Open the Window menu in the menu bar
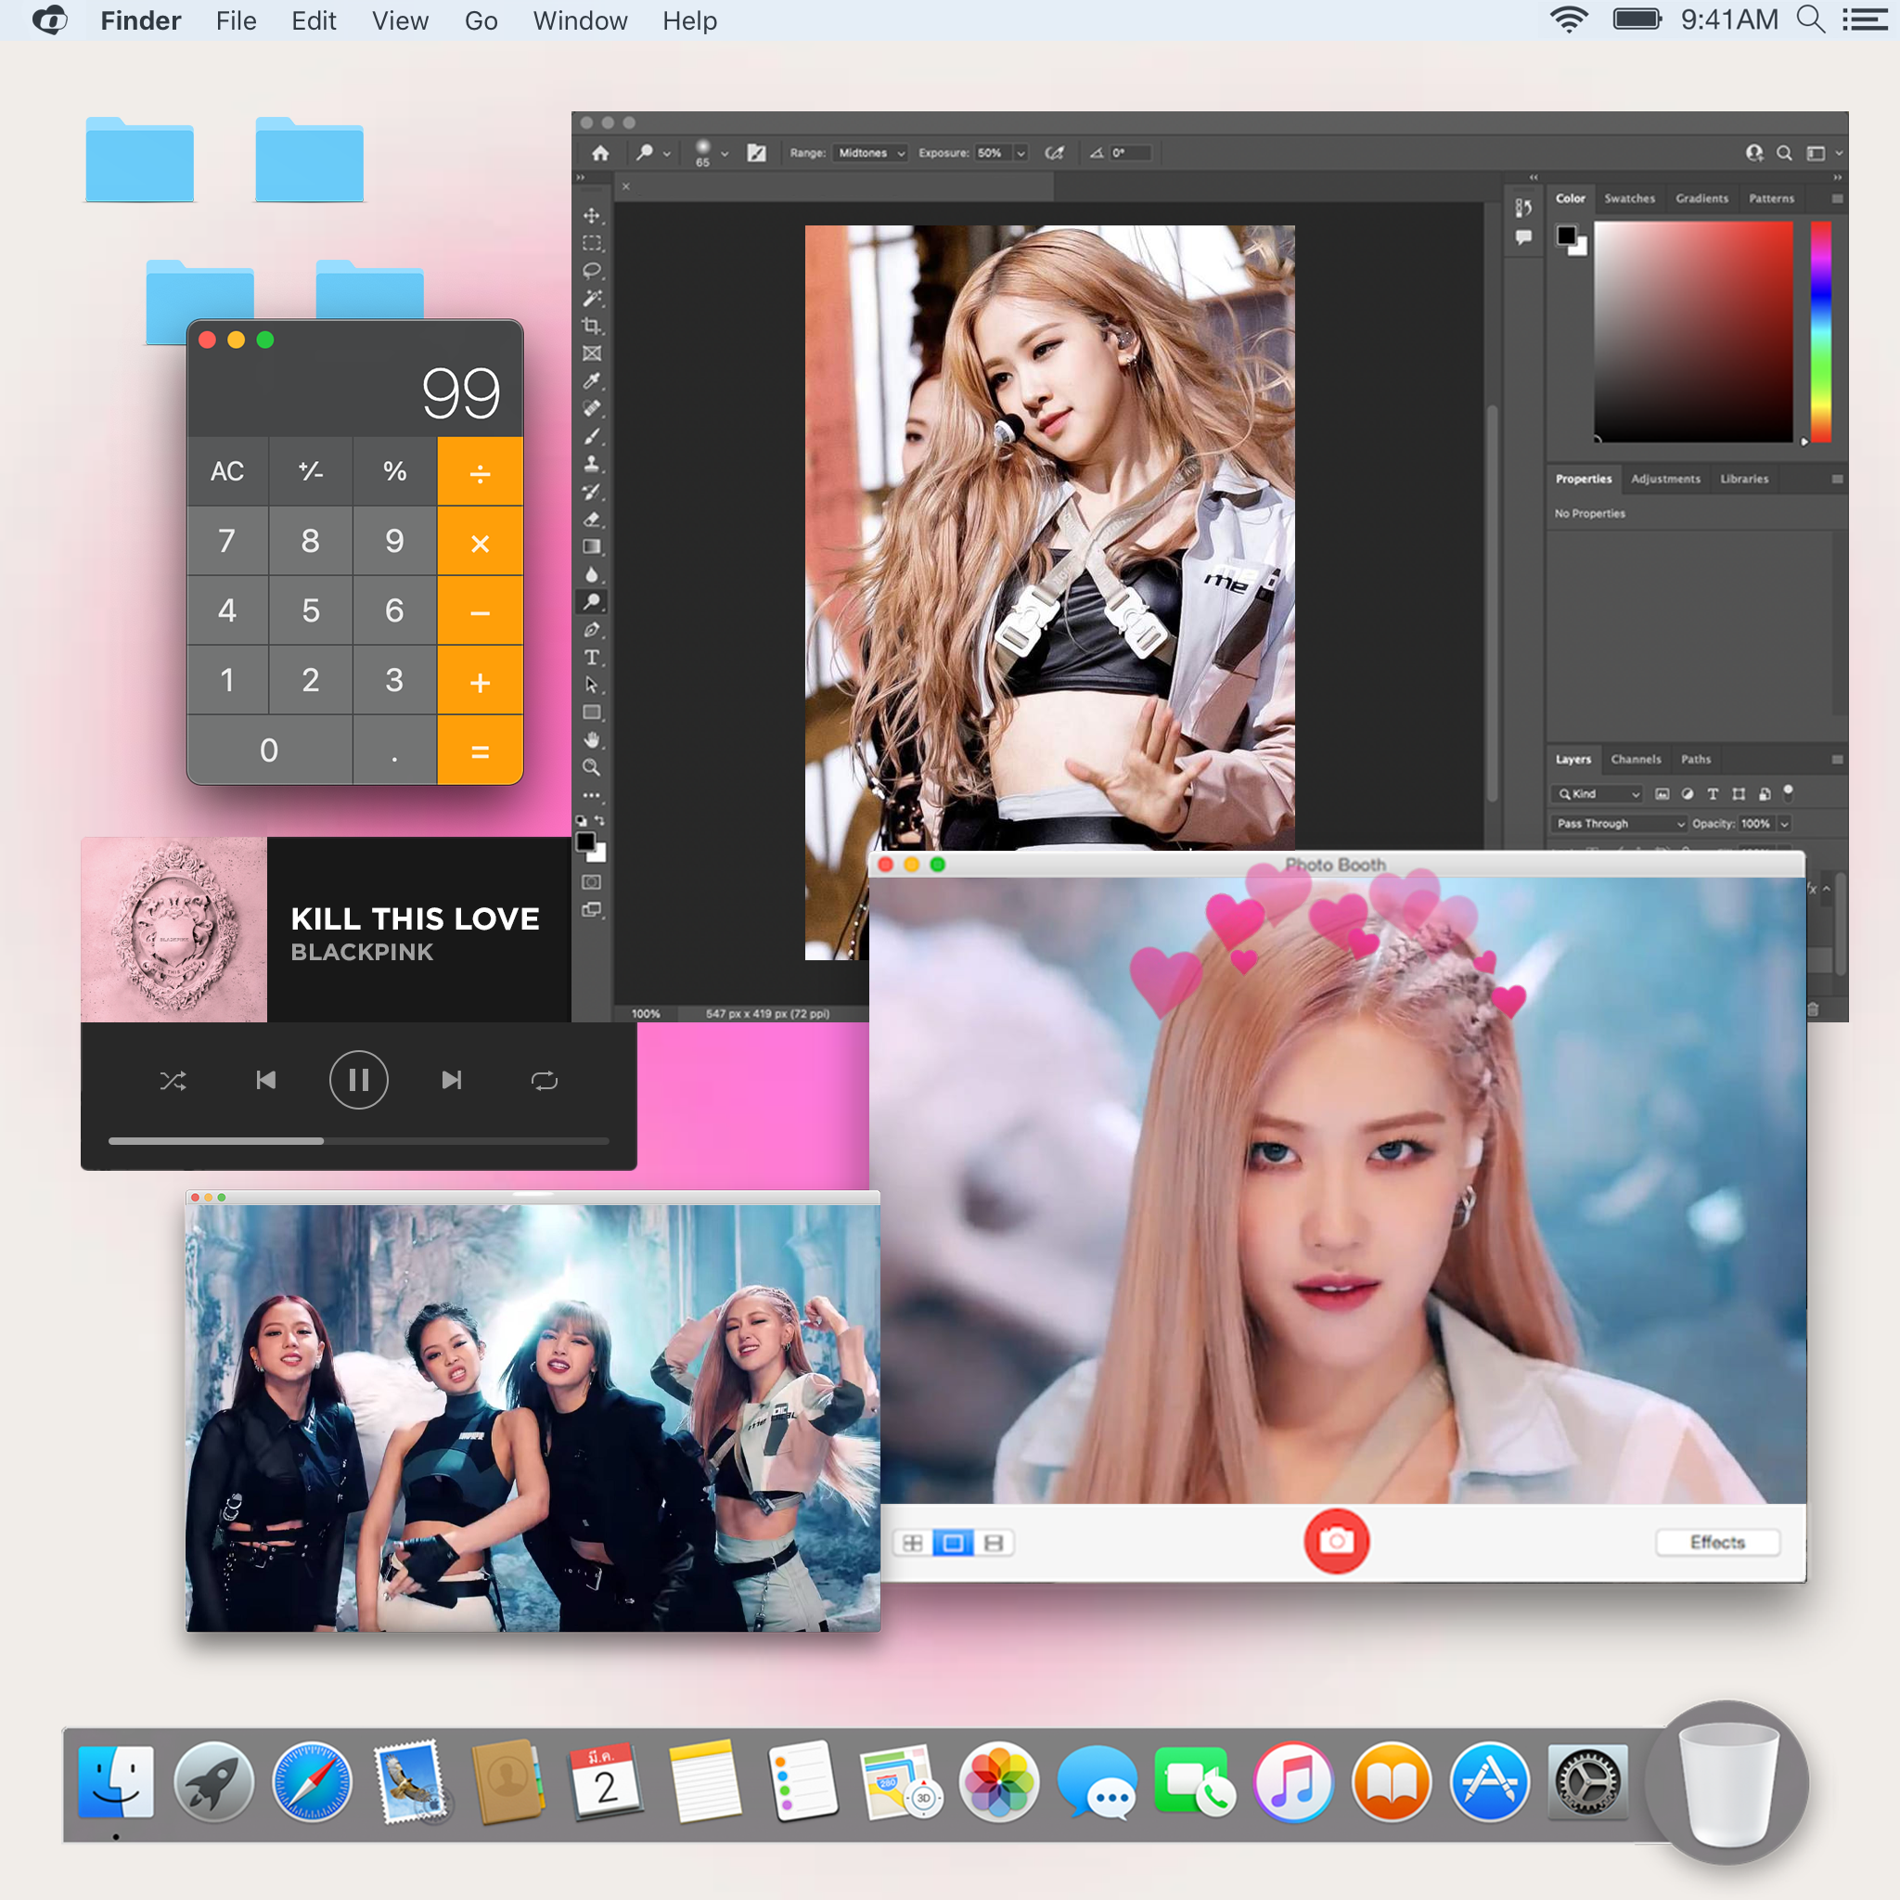This screenshot has width=1900, height=1900. (579, 19)
